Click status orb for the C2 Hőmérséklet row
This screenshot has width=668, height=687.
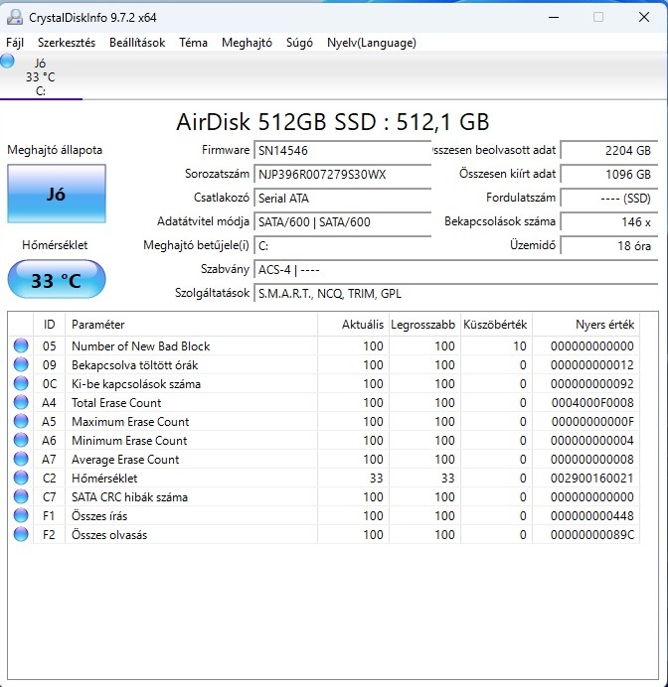21,478
